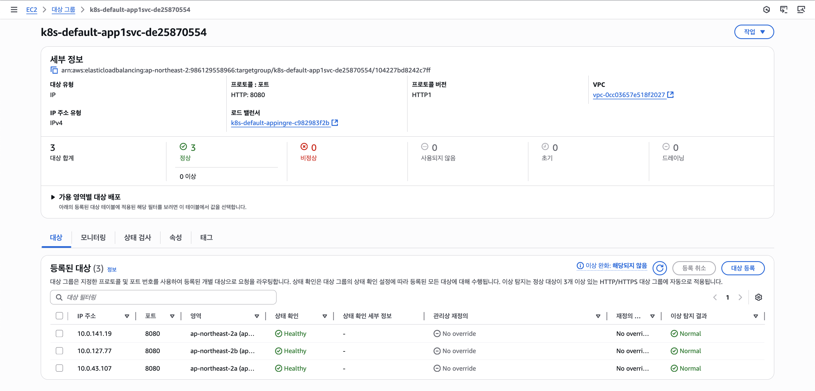Open the vpc-0cc03657e518f2027 link

[629, 94]
